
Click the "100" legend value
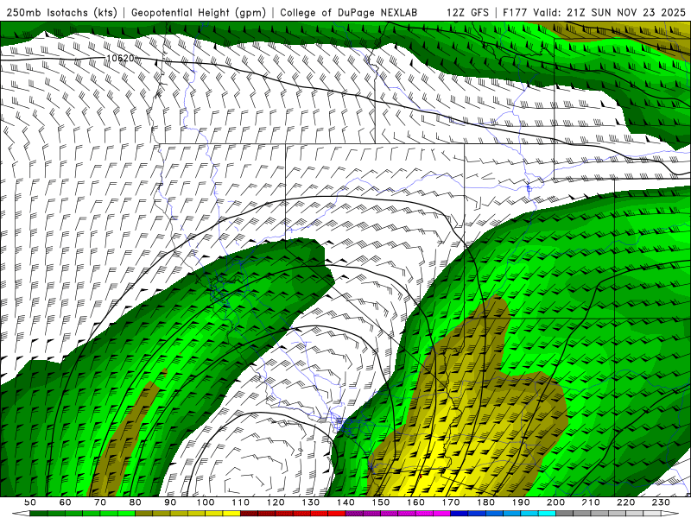point(206,502)
